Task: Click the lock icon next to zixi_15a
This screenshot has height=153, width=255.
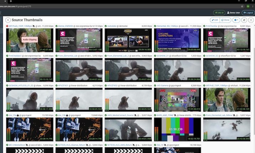Action: point(18,115)
